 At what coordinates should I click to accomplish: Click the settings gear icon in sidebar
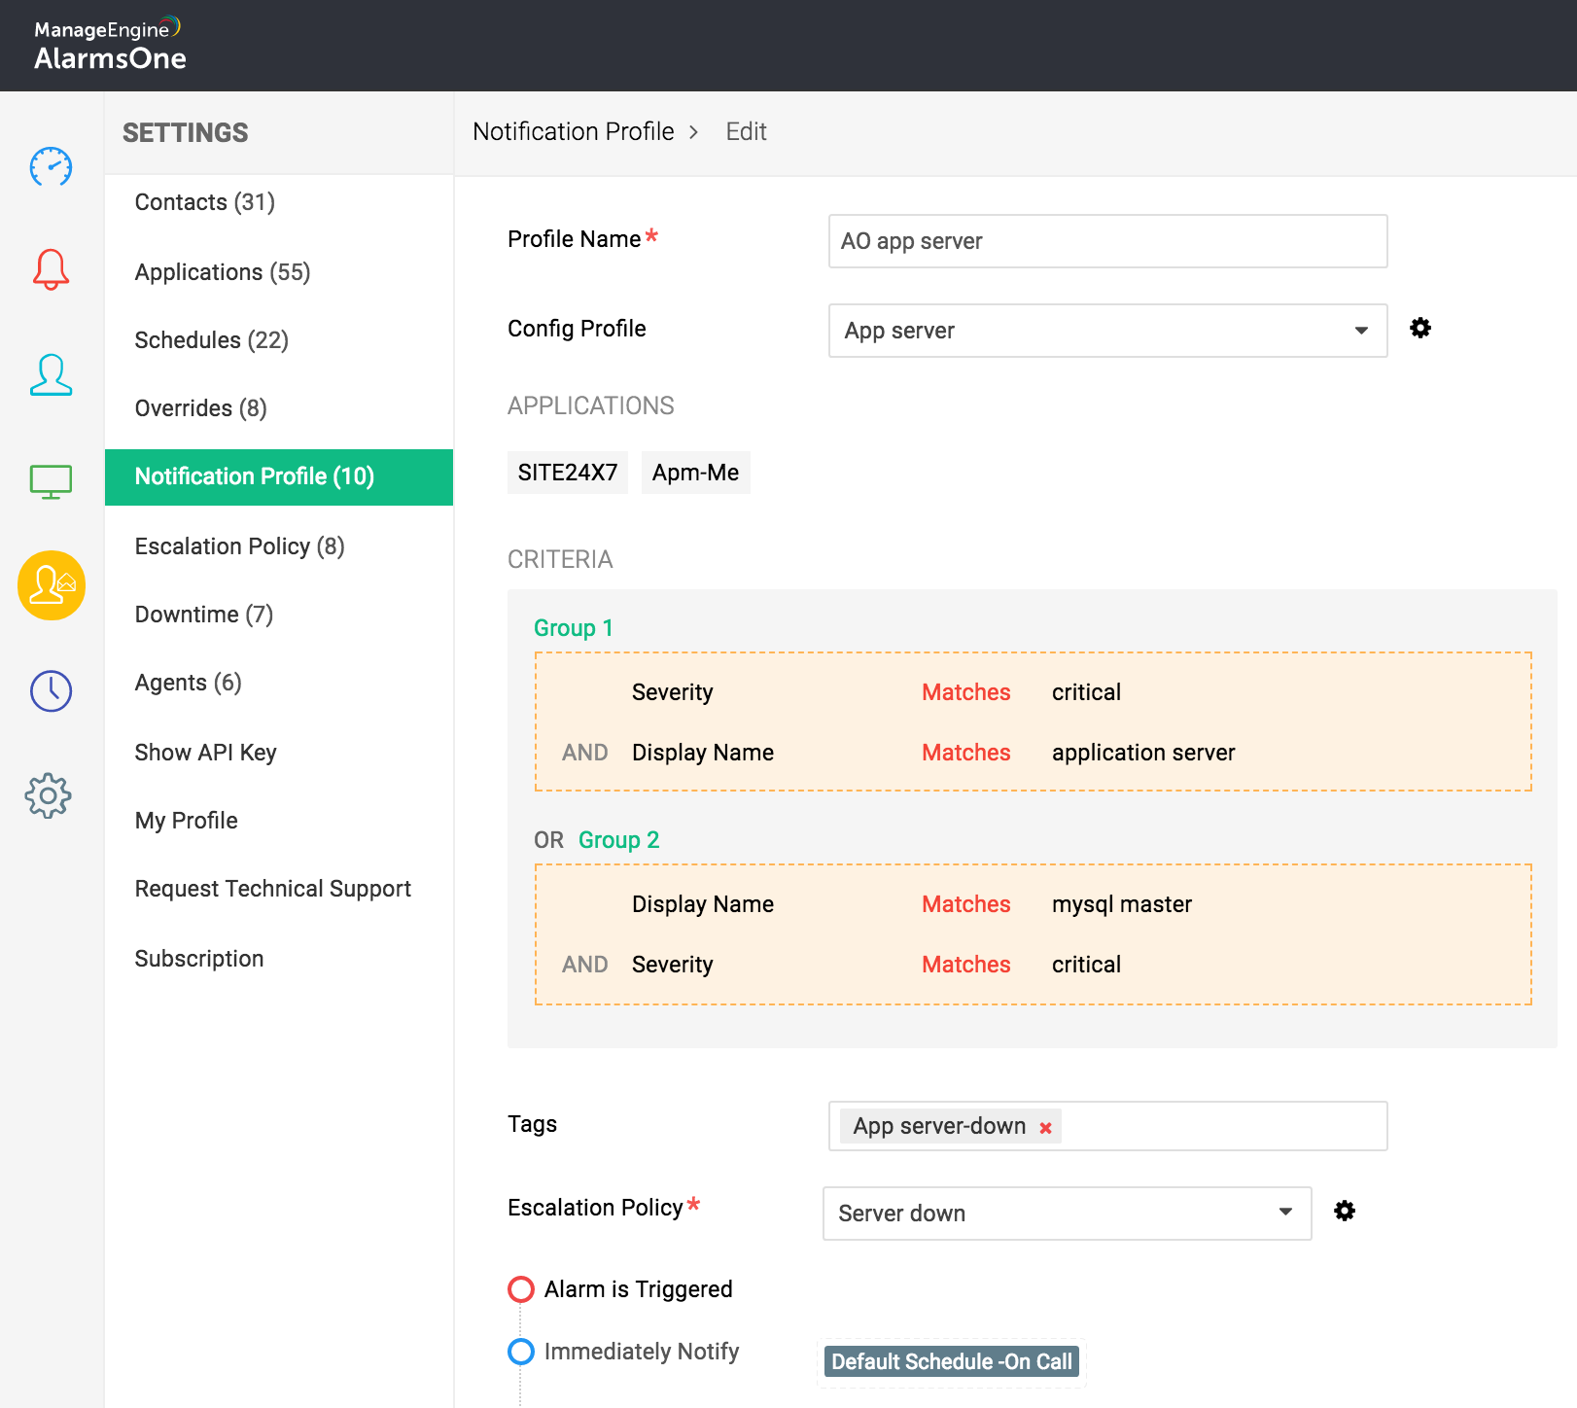point(49,796)
